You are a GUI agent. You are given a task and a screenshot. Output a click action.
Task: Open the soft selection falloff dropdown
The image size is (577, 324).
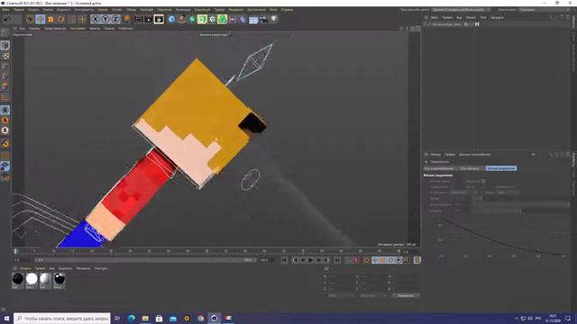coord(463,193)
